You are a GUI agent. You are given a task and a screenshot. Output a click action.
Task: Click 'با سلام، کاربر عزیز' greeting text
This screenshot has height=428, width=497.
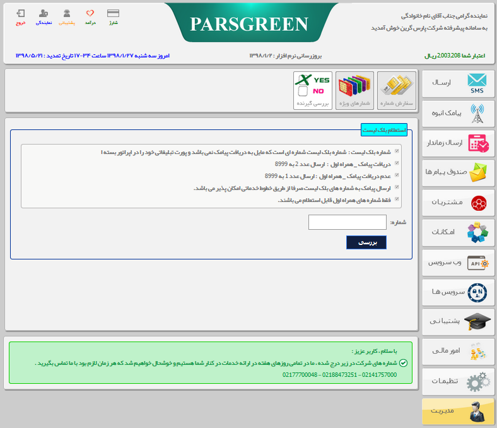tap(374, 351)
